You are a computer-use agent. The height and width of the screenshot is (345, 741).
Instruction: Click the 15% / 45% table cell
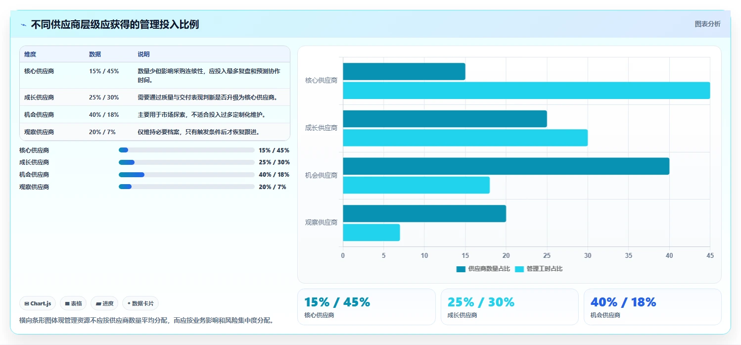coord(104,71)
